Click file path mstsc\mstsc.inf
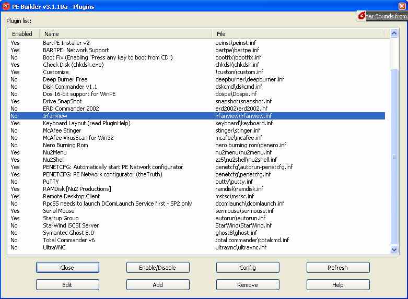This screenshot has width=408, height=299. coord(235,196)
